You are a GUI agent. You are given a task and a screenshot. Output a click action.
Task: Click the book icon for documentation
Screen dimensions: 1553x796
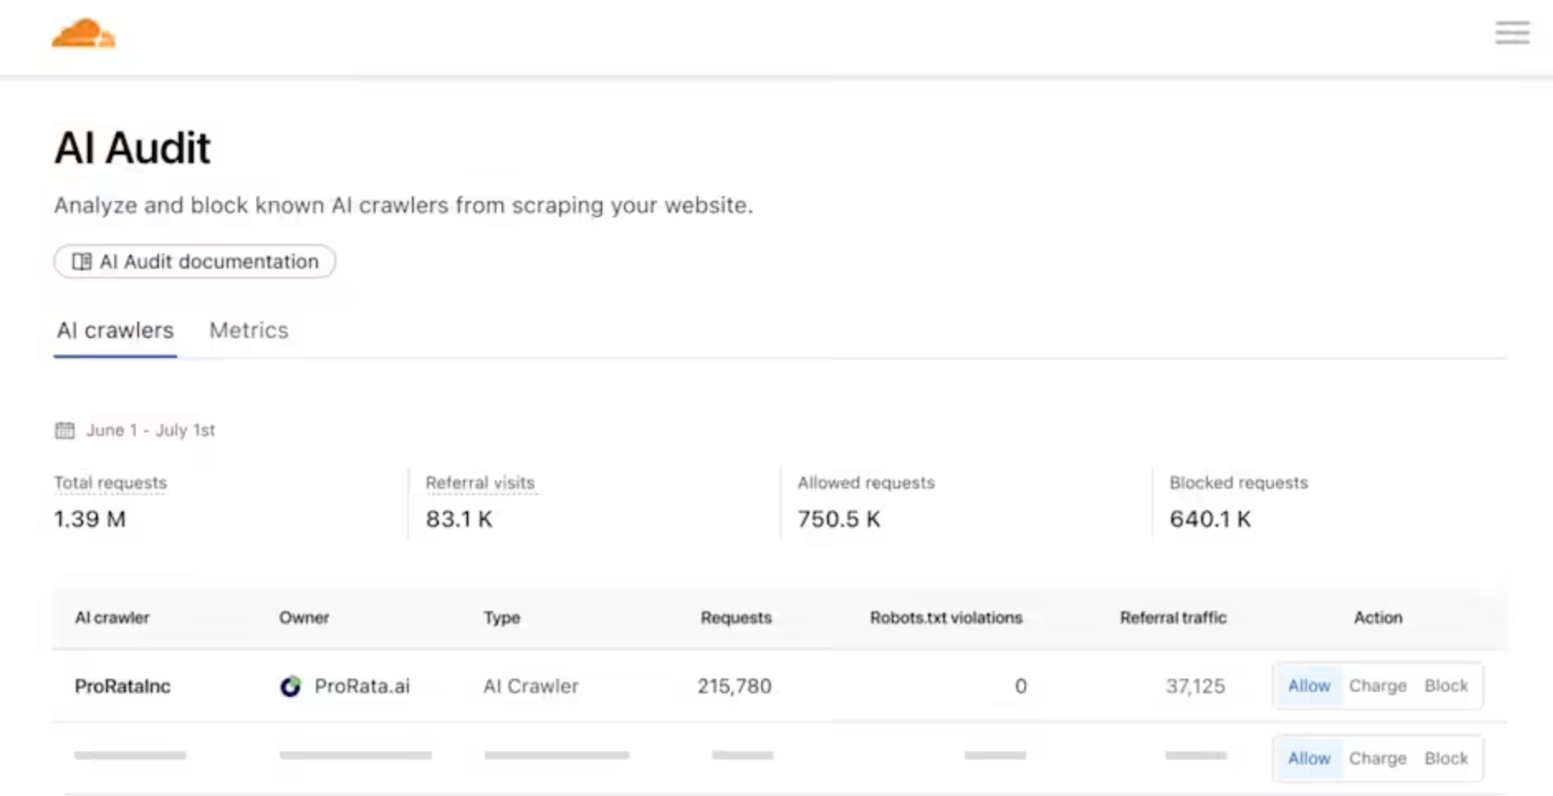(81, 262)
